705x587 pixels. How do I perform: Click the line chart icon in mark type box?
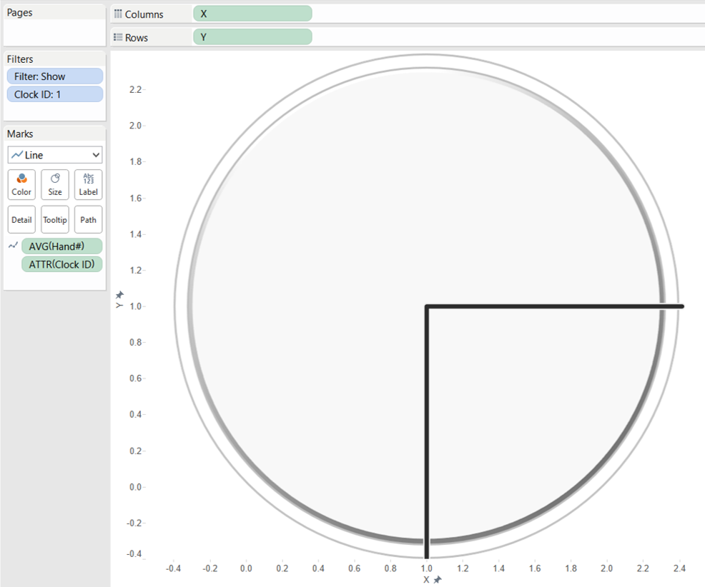click(x=17, y=155)
